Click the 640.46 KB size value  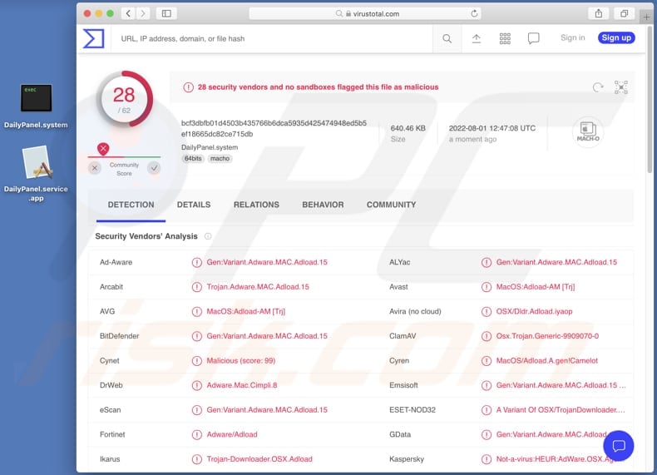408,128
